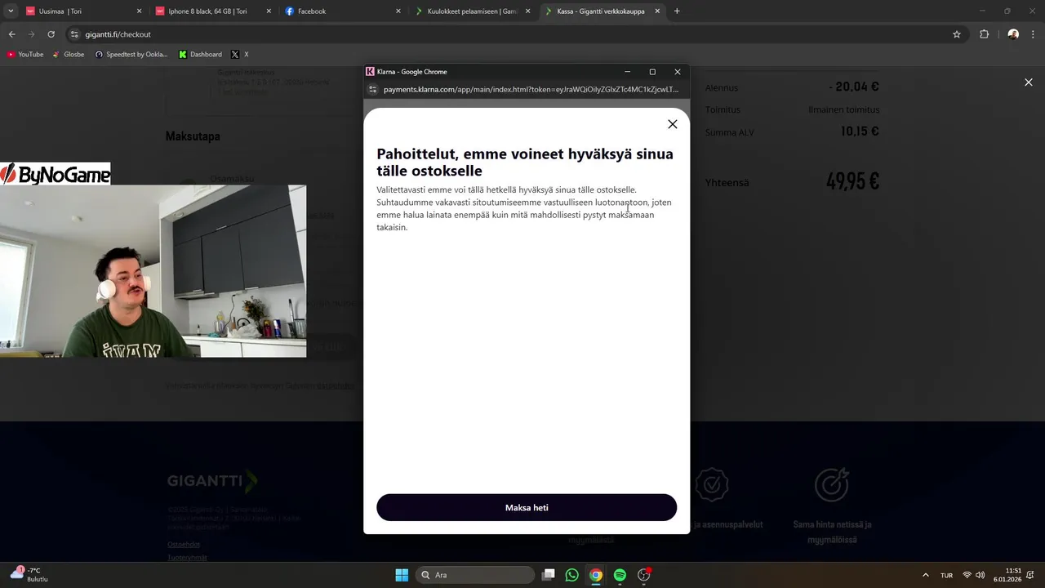Click the Gigantti logo in the footer
Image resolution: width=1045 pixels, height=588 pixels.
(212, 481)
